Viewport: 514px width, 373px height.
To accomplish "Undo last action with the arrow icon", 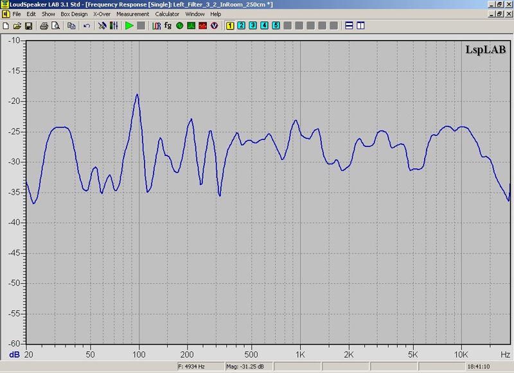I will tap(87, 26).
